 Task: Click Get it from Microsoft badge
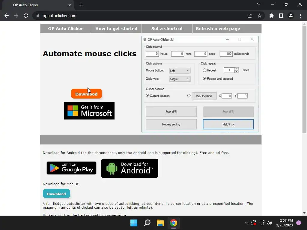89,111
